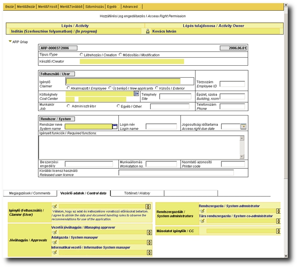The image size is (298, 268).
Task: Click the Nyomtató azonosító / Printer code field
Action: coord(233,164)
